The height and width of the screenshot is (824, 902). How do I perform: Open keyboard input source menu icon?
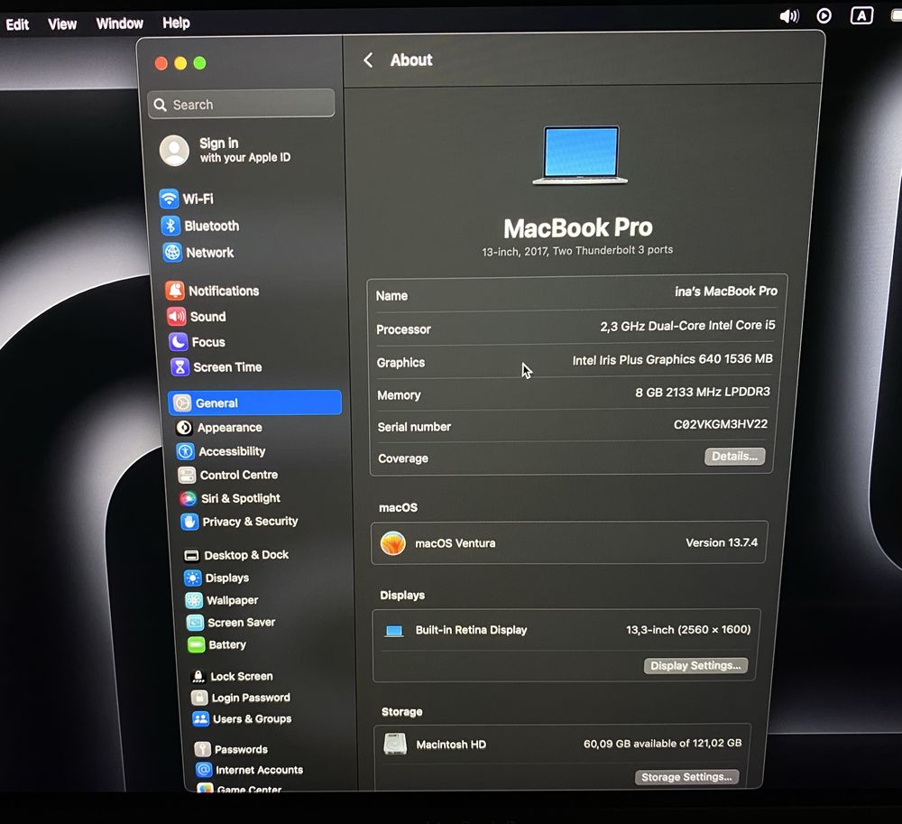pyautogui.click(x=861, y=15)
